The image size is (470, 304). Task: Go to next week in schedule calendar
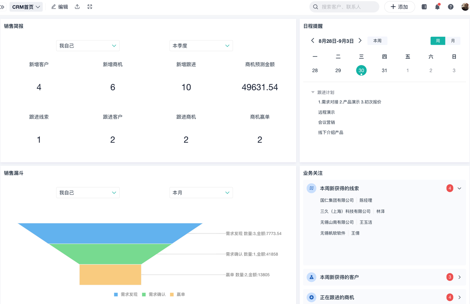point(360,41)
